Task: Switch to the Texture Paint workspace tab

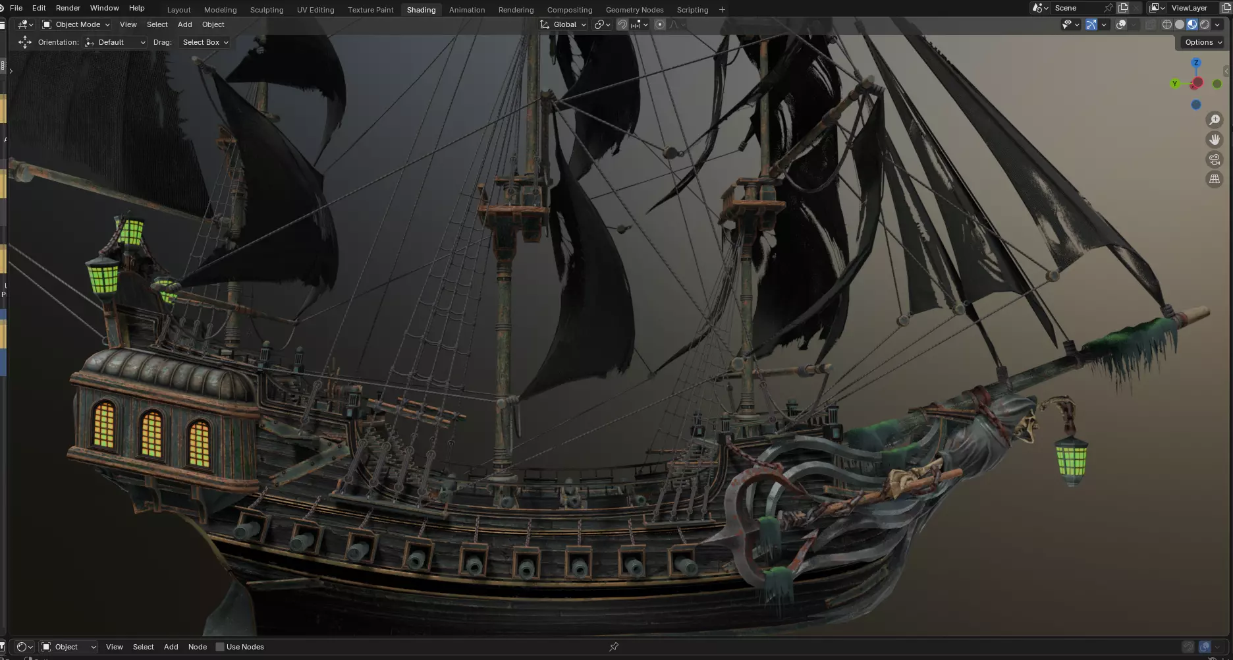Action: 370,10
